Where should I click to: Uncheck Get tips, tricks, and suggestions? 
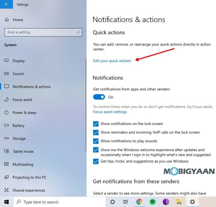click(96, 161)
